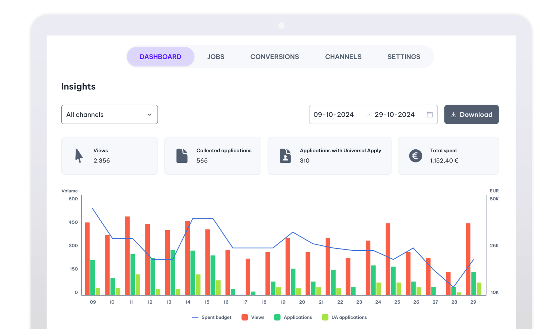
Task: Go to the Conversions tab
Action: pyautogui.click(x=275, y=57)
